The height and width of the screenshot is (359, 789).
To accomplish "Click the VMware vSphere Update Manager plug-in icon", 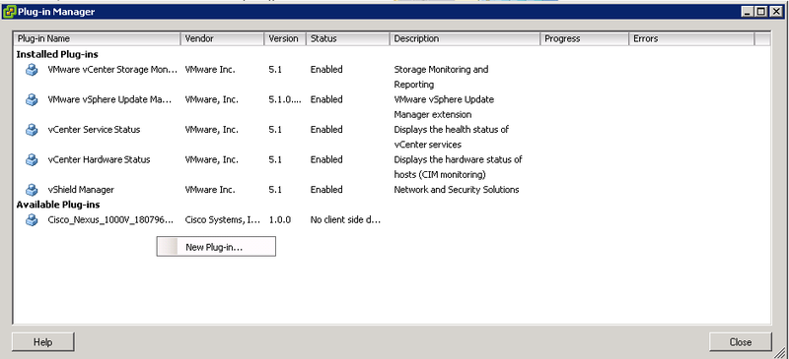I will 32,100.
